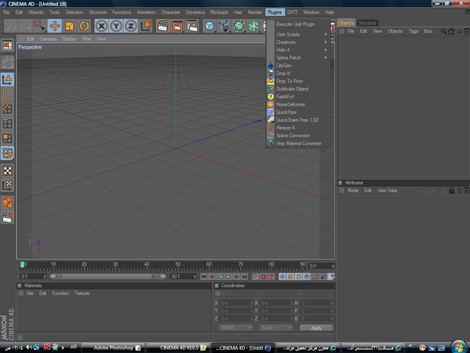
Task: Open Adobe Photoshop from the taskbar
Action: tap(114, 347)
